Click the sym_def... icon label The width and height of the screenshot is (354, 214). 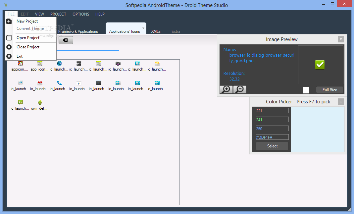click(39, 108)
